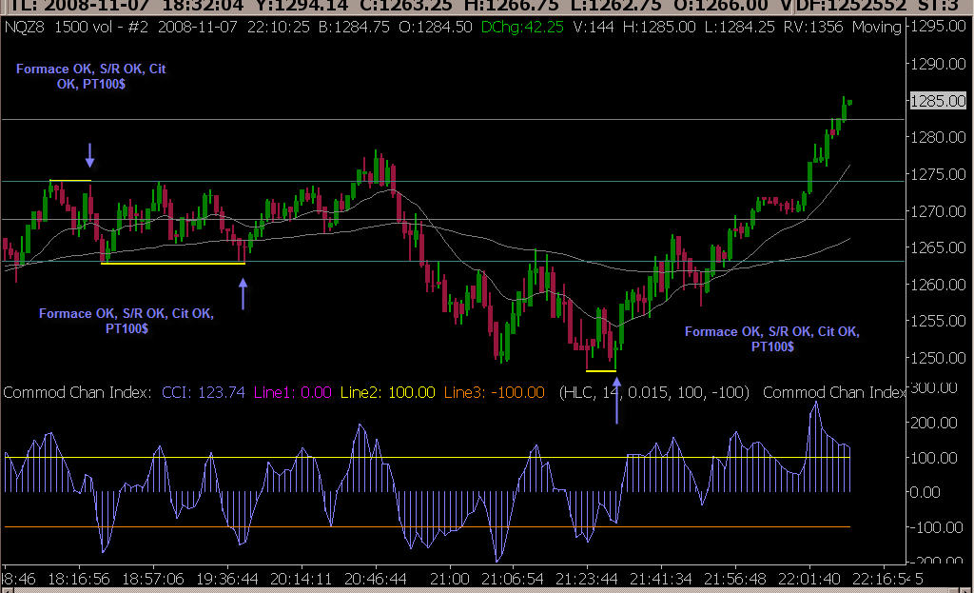
Task: Click the highlighted 1285.00 price marker
Action: tap(938, 101)
